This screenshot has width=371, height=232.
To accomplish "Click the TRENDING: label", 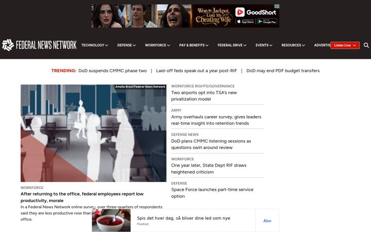I will [x=64, y=71].
